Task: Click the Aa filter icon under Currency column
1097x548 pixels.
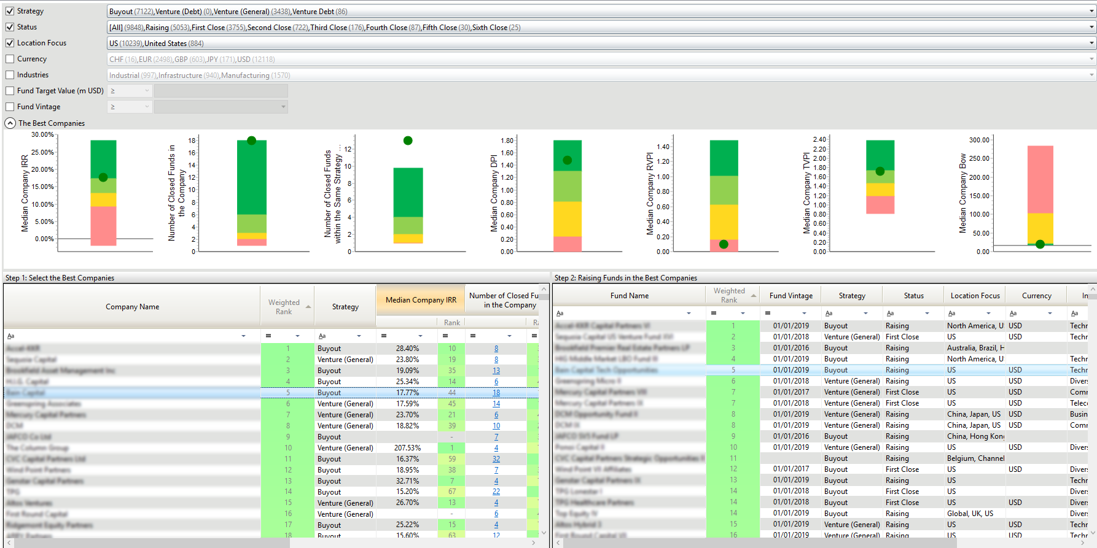Action: point(1013,314)
